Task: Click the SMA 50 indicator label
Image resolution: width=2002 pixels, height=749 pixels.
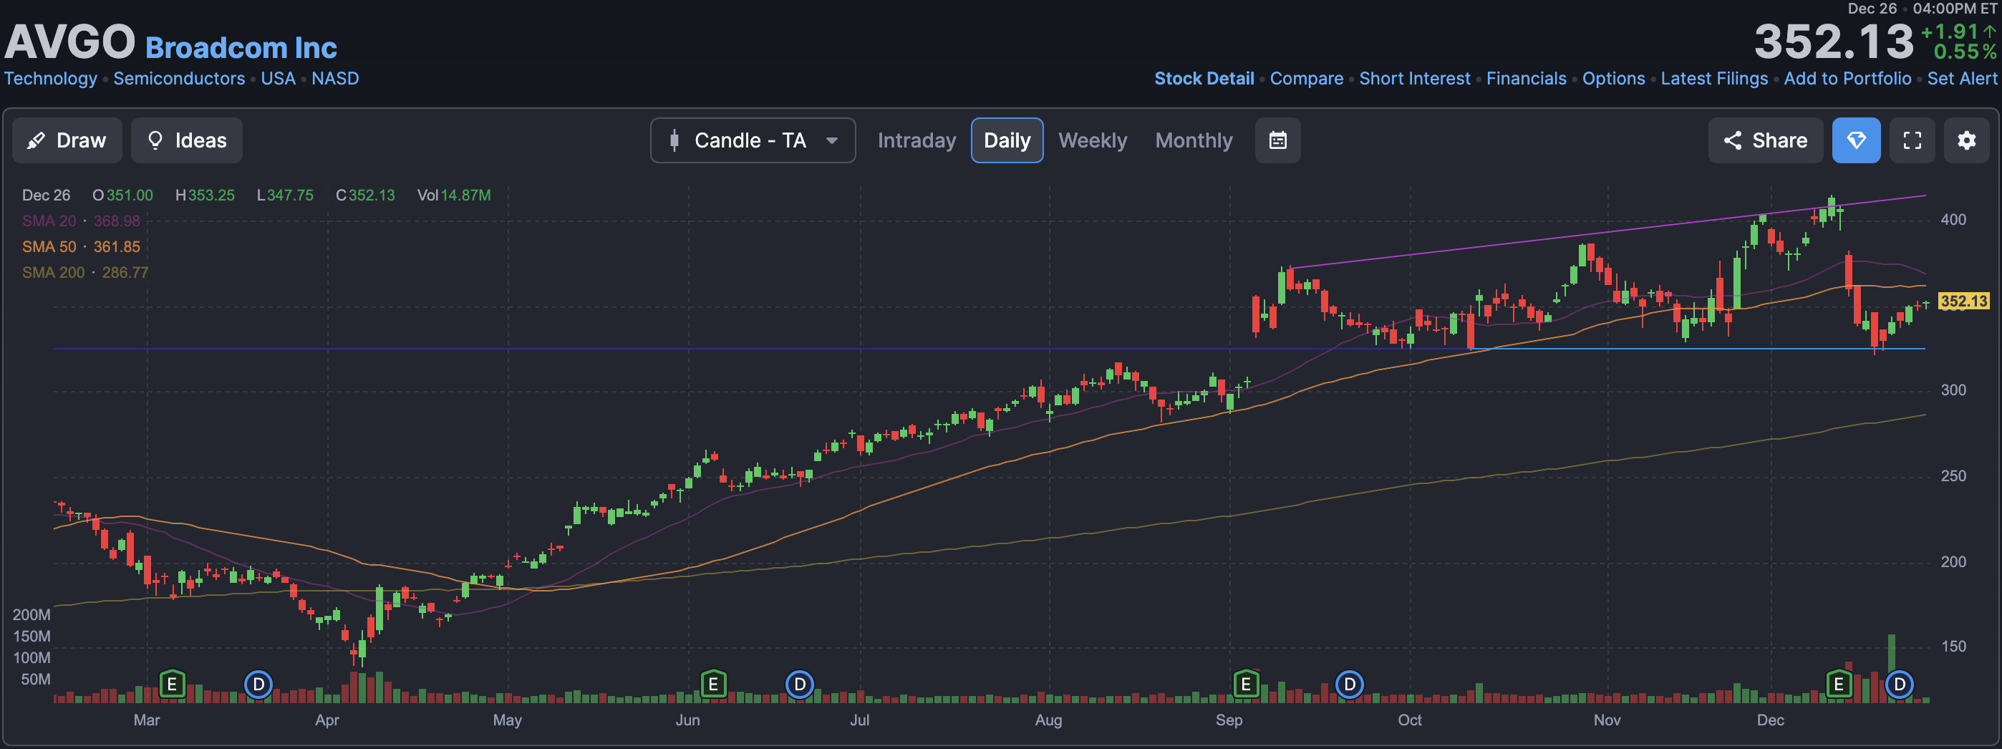Action: click(49, 246)
